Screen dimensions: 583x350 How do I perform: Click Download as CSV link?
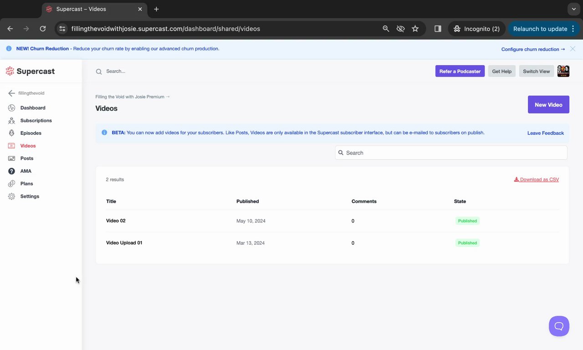537,180
